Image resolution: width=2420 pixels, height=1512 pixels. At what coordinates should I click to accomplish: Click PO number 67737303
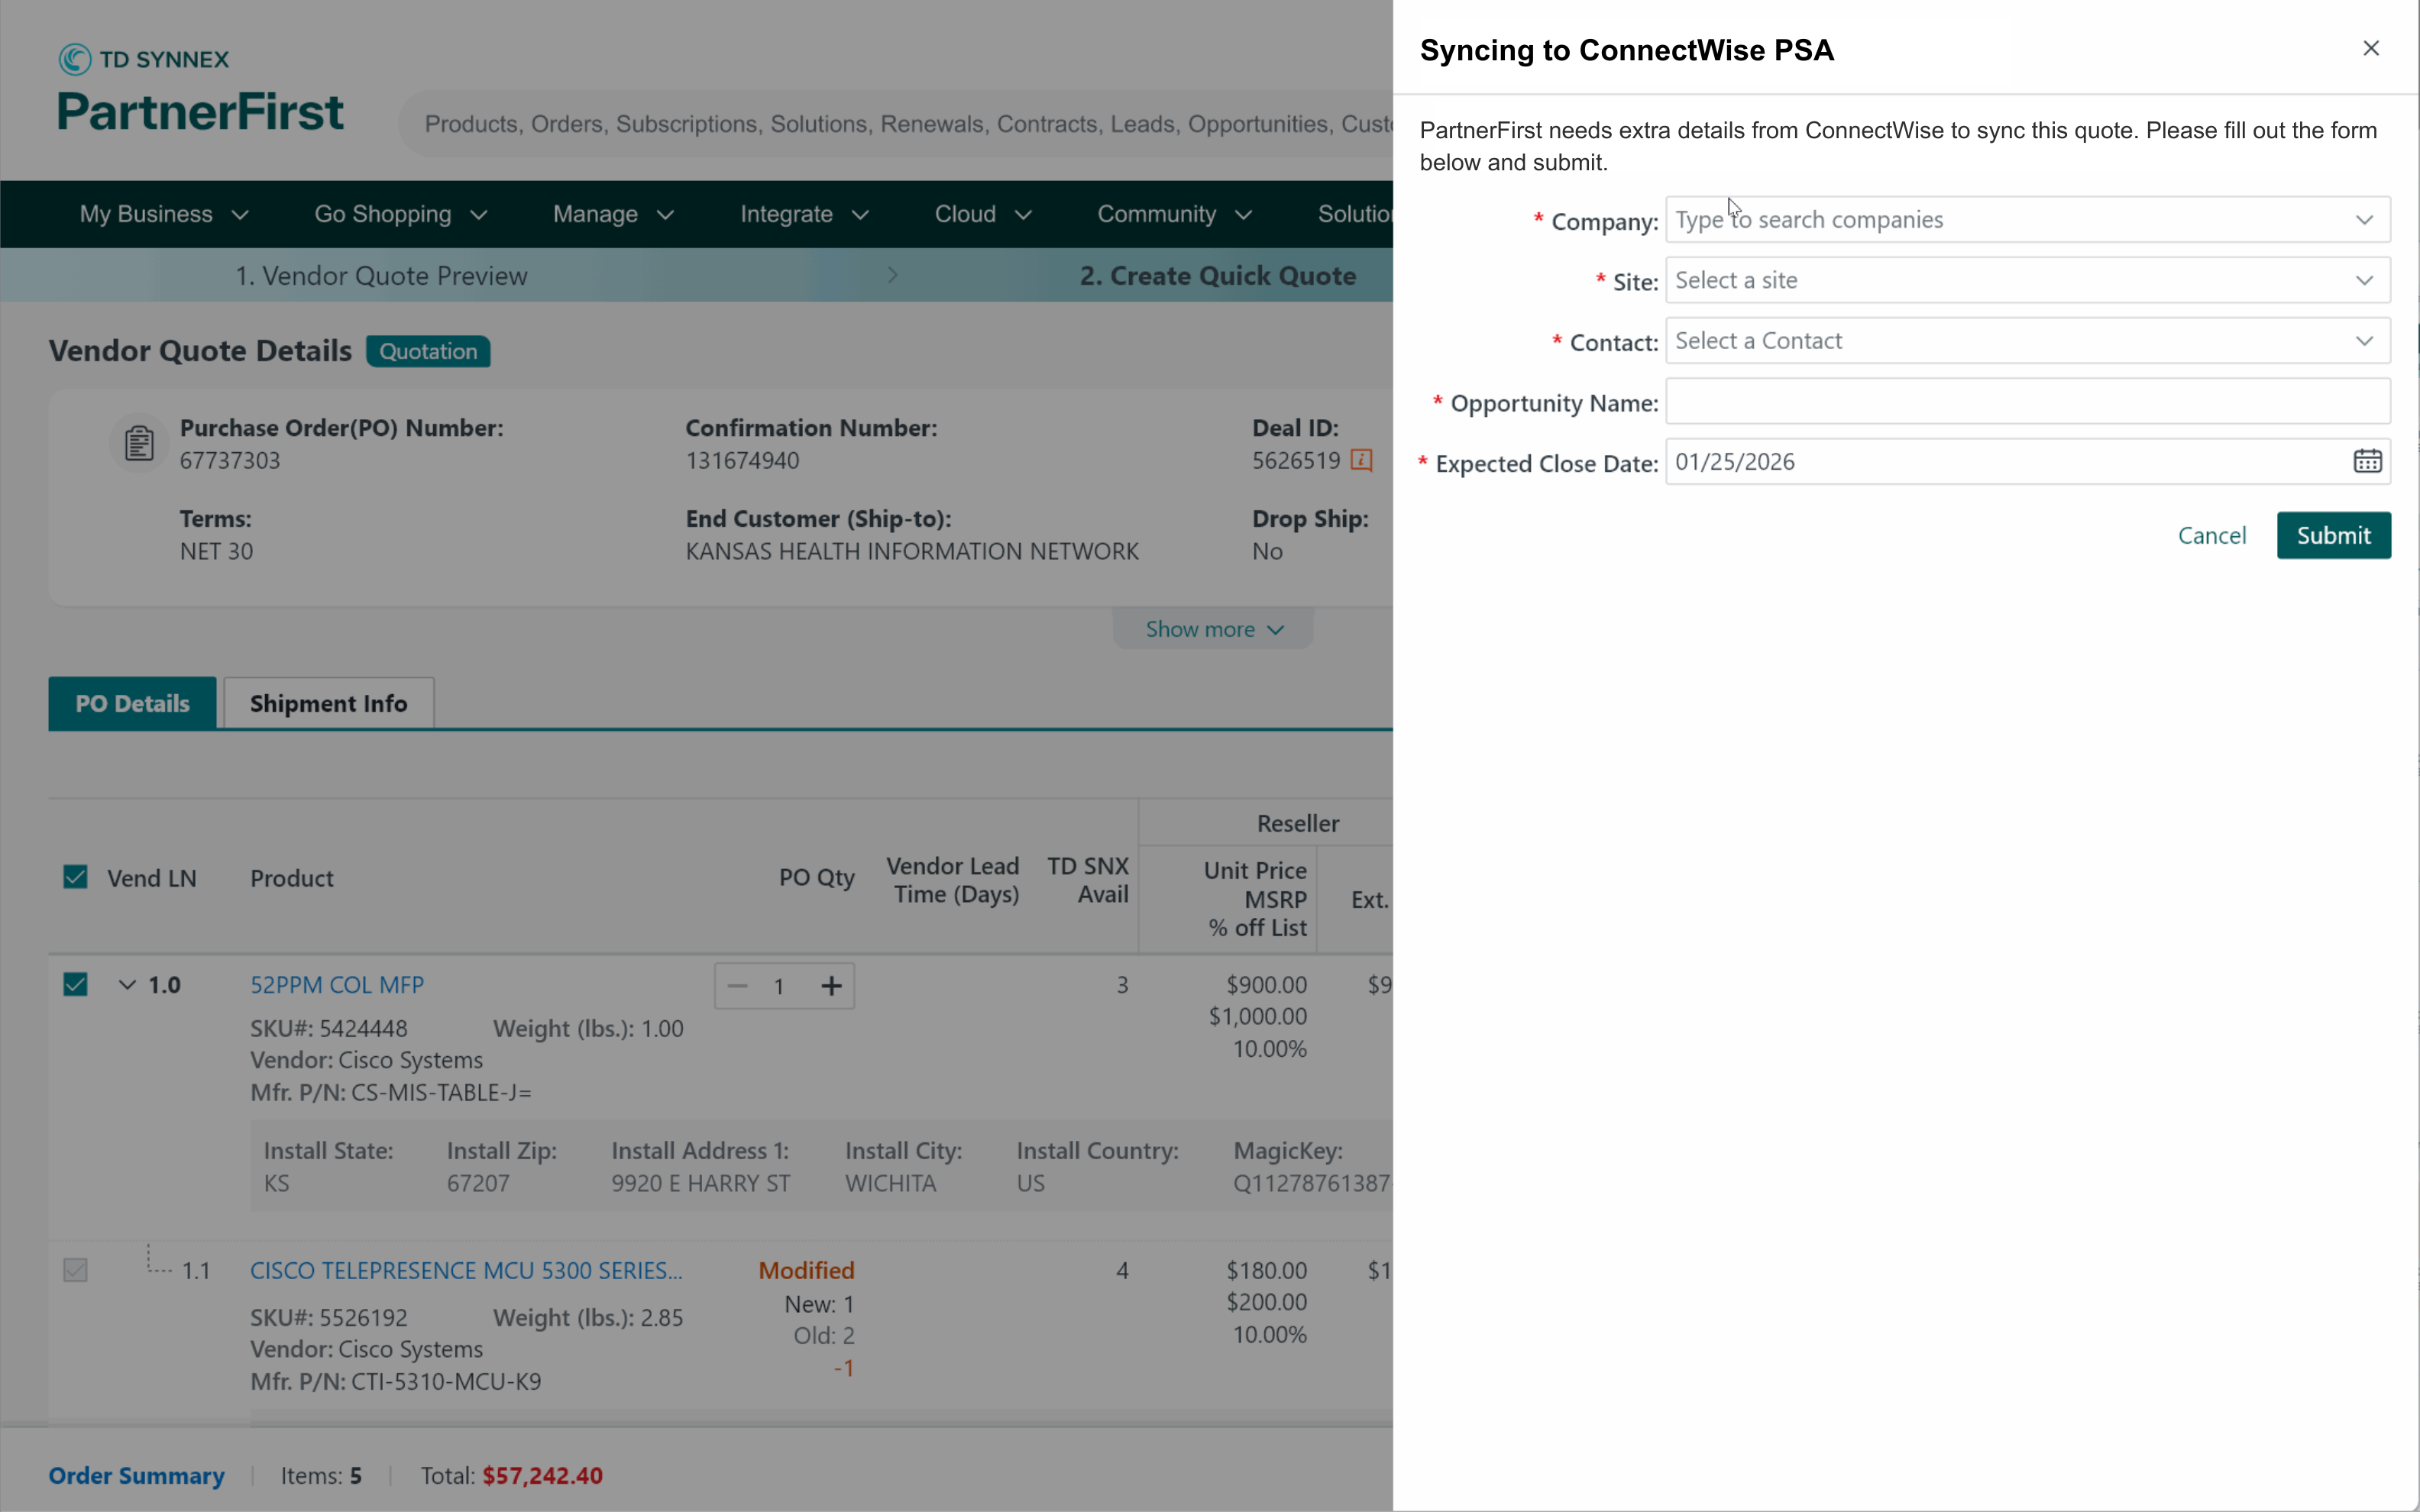click(x=230, y=460)
